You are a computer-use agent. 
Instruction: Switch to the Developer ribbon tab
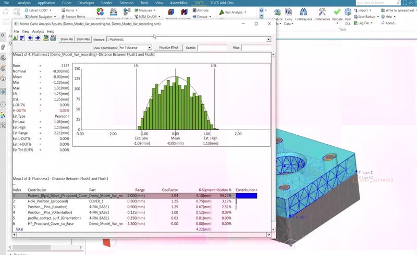(86, 3)
